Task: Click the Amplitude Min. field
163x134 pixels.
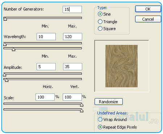Action: point(46,67)
